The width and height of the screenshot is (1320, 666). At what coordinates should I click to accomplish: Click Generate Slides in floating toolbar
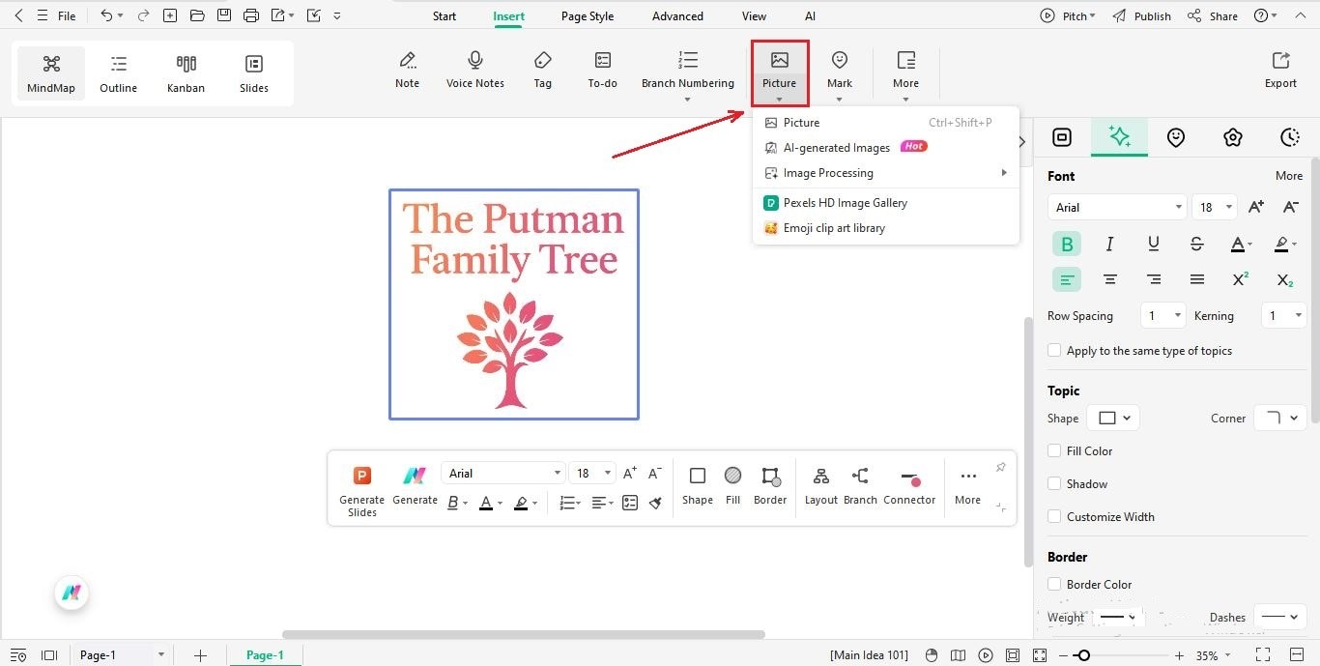pyautogui.click(x=362, y=490)
